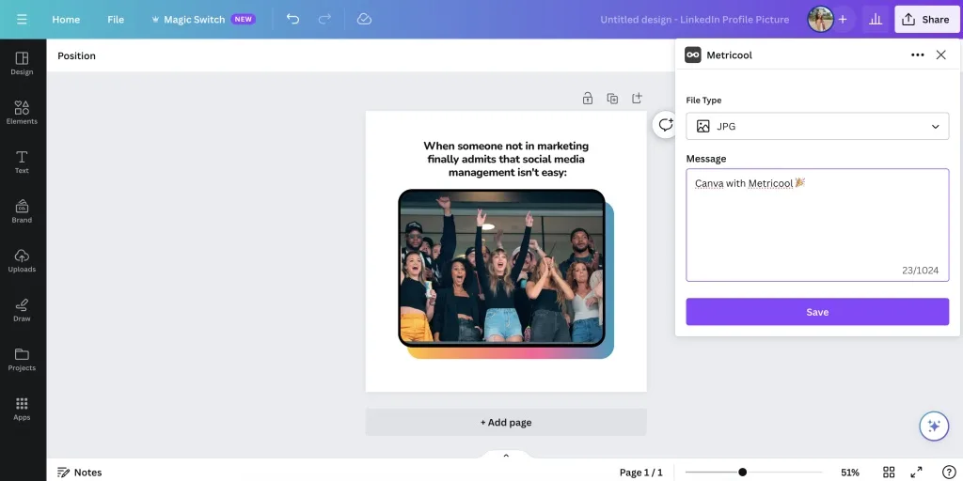Screen dimensions: 963x481
Task: Click the Share button
Action: (926, 20)
